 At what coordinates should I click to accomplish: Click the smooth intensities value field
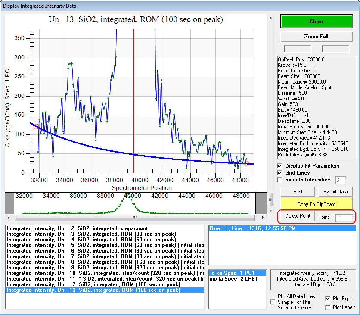pyautogui.click(x=340, y=180)
